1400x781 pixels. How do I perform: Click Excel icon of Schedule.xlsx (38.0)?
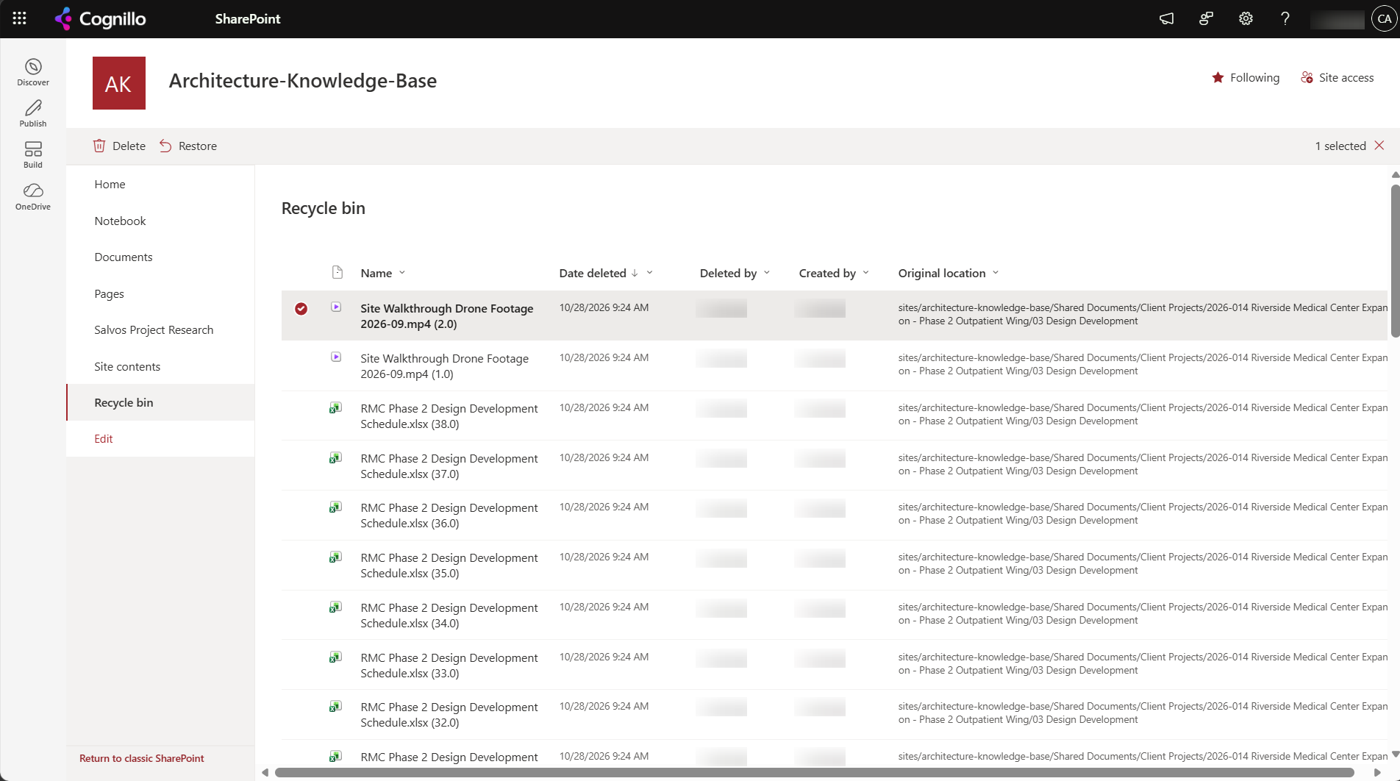point(335,407)
